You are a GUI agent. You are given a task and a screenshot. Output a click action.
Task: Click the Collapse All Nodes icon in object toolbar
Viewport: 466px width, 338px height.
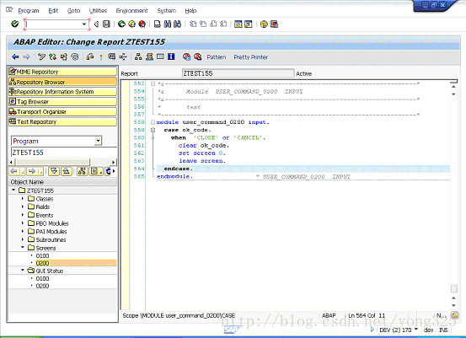tap(67, 171)
